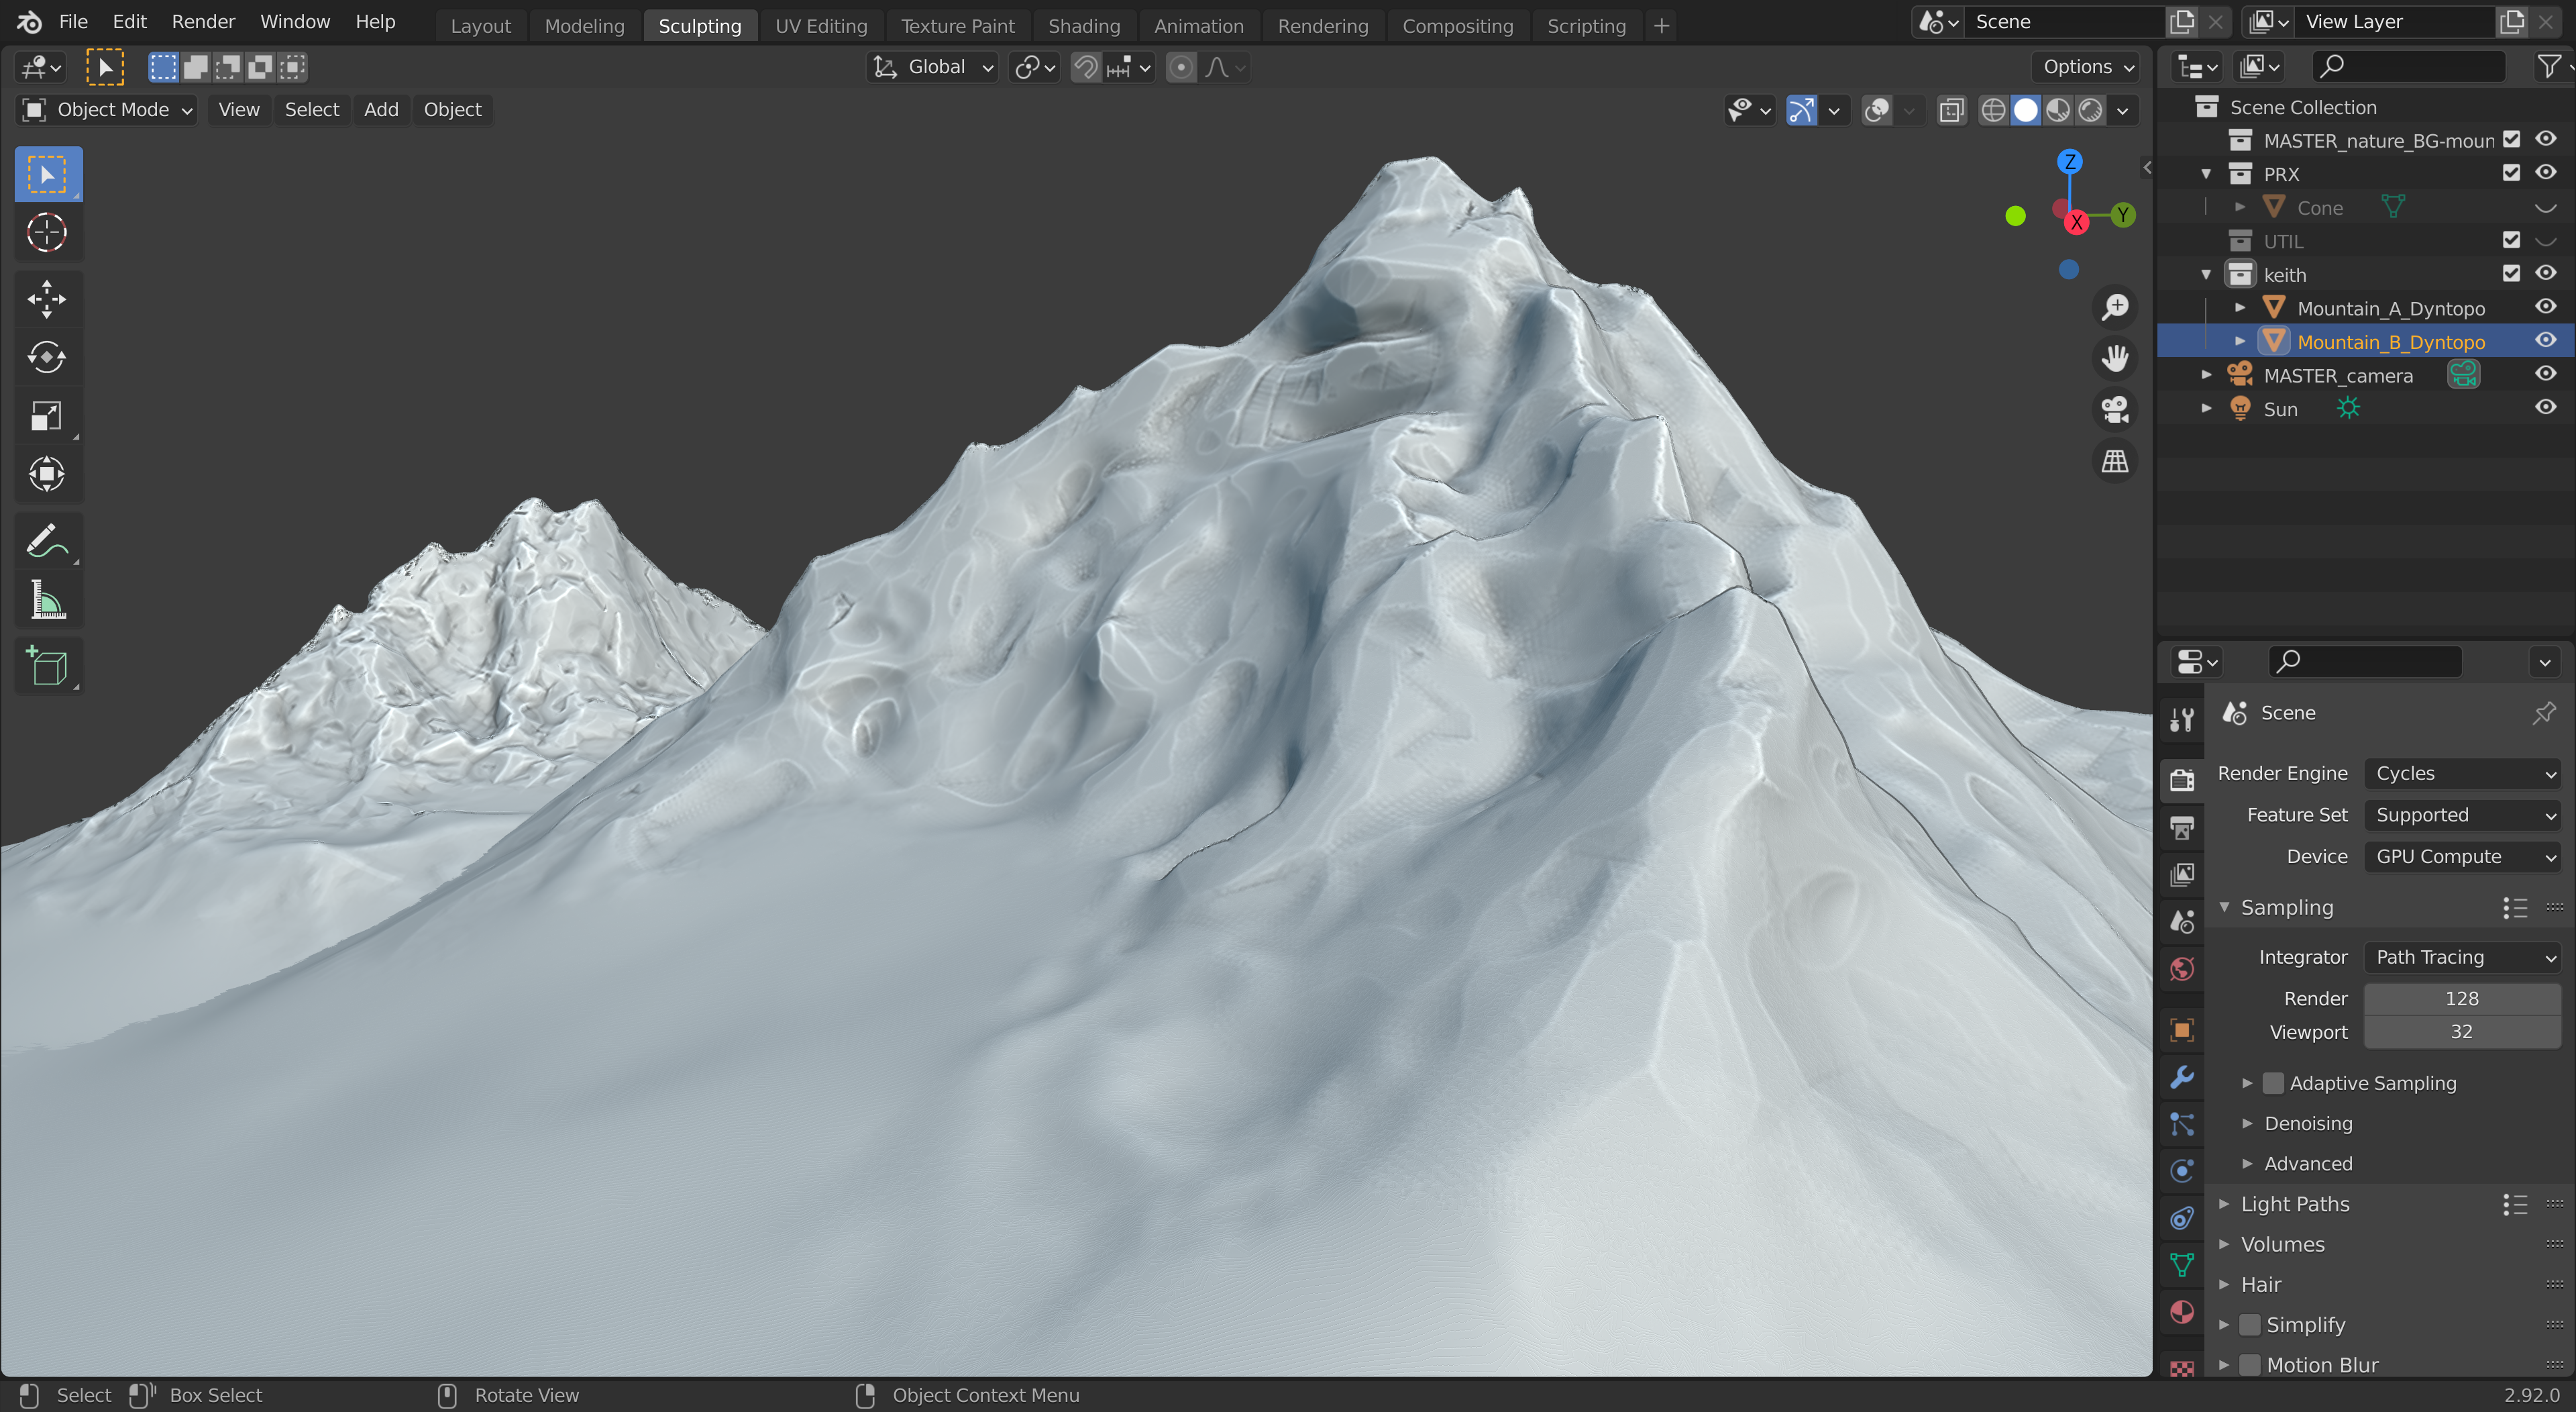
Task: Open the Modifier properties wrench tab
Action: coord(2181,1076)
